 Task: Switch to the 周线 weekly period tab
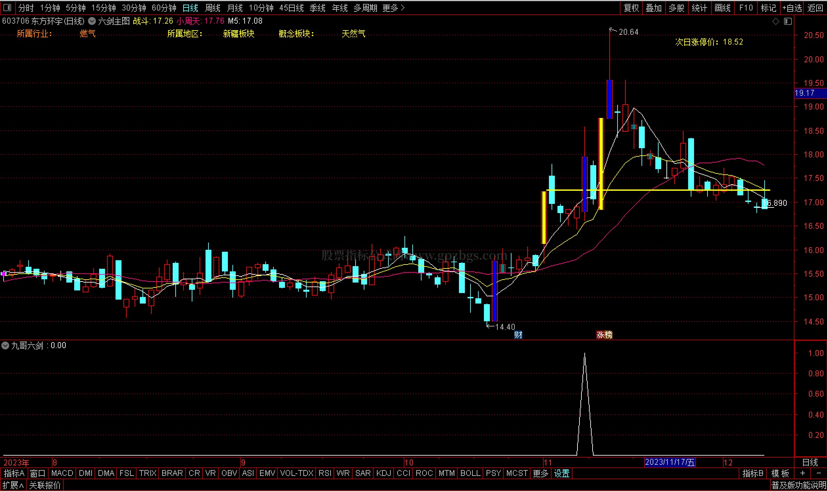coord(212,8)
